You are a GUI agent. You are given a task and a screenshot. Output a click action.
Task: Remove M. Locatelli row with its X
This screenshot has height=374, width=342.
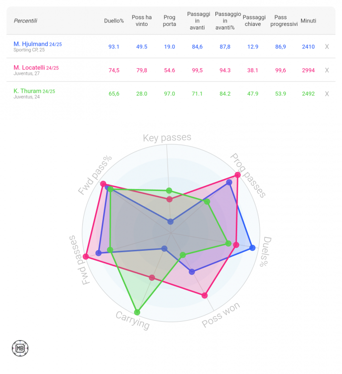(x=327, y=70)
